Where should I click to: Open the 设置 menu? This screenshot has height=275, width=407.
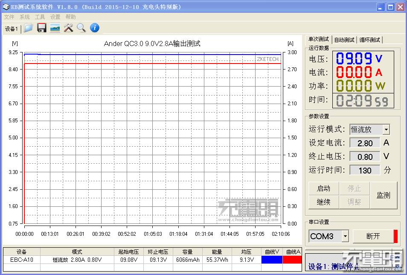55,17
